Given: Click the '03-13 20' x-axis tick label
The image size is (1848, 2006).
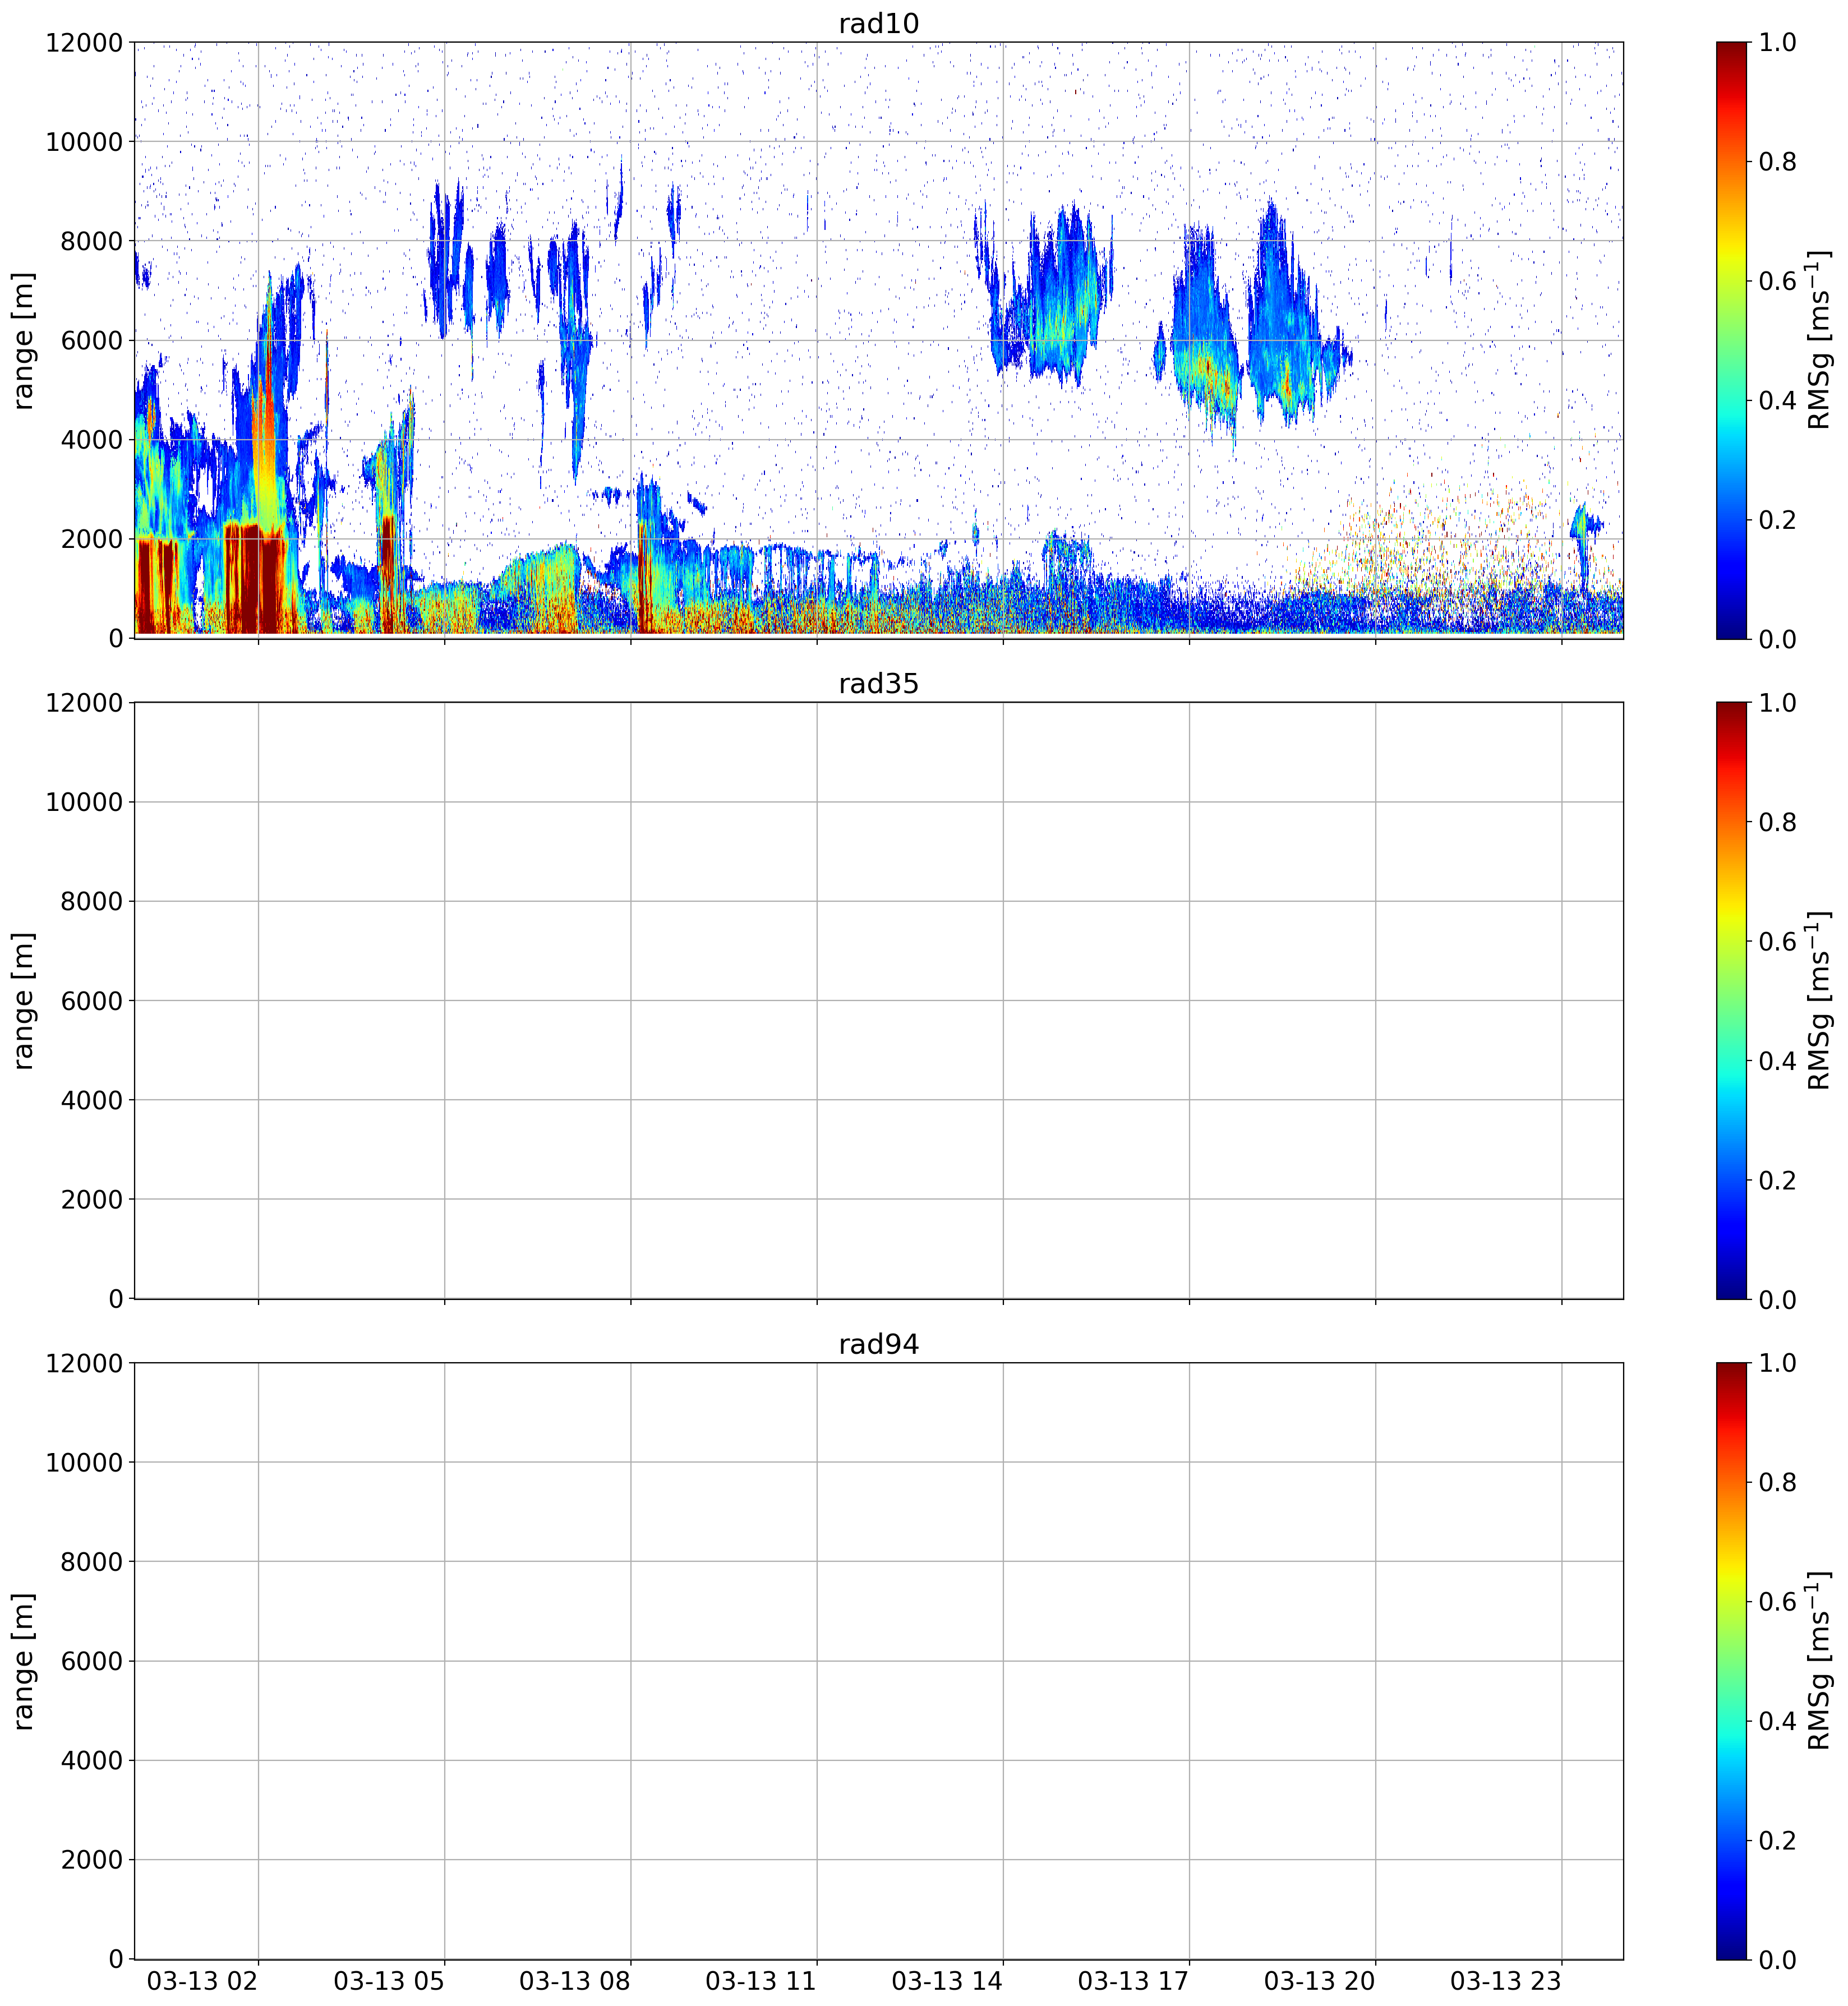Looking at the screenshot, I should coord(1320,1981).
